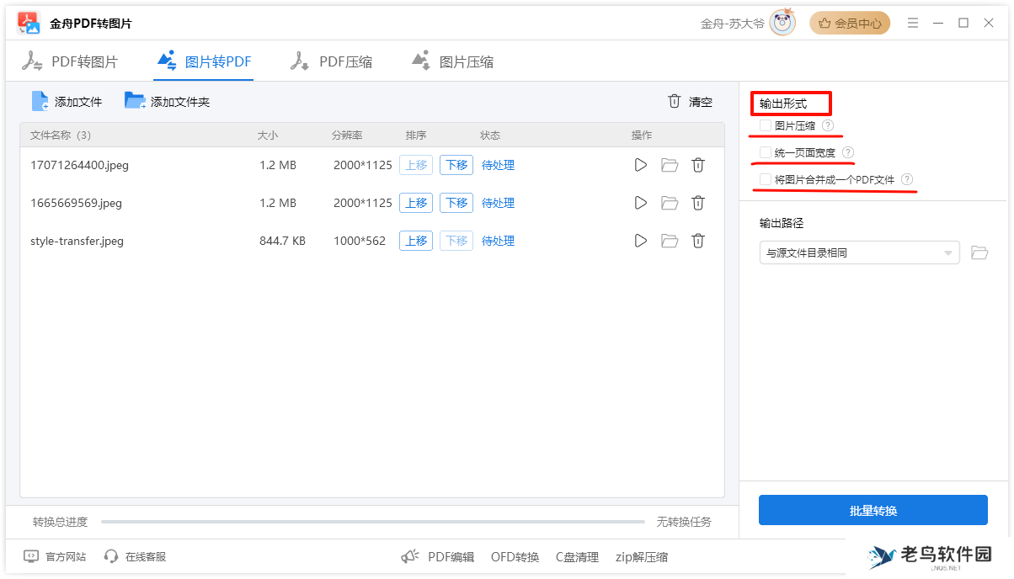This screenshot has height=579, width=1014.
Task: Move 1665669569.jpeg up with 上移
Action: tap(416, 203)
